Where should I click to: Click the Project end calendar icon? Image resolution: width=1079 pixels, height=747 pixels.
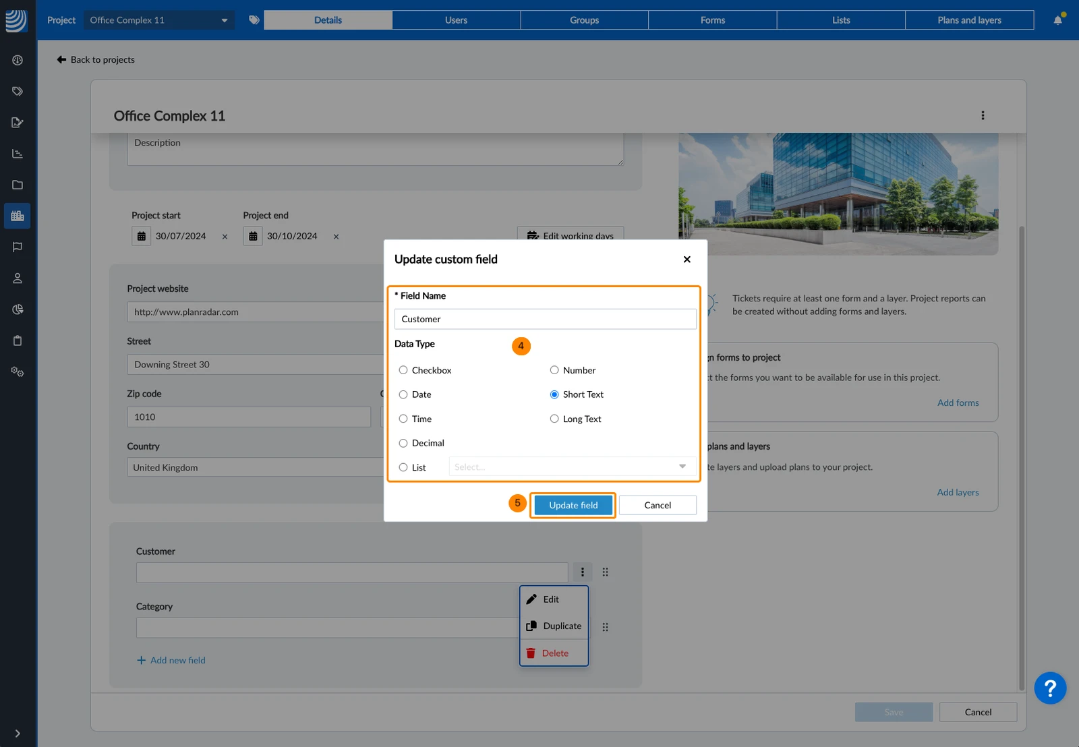point(253,236)
